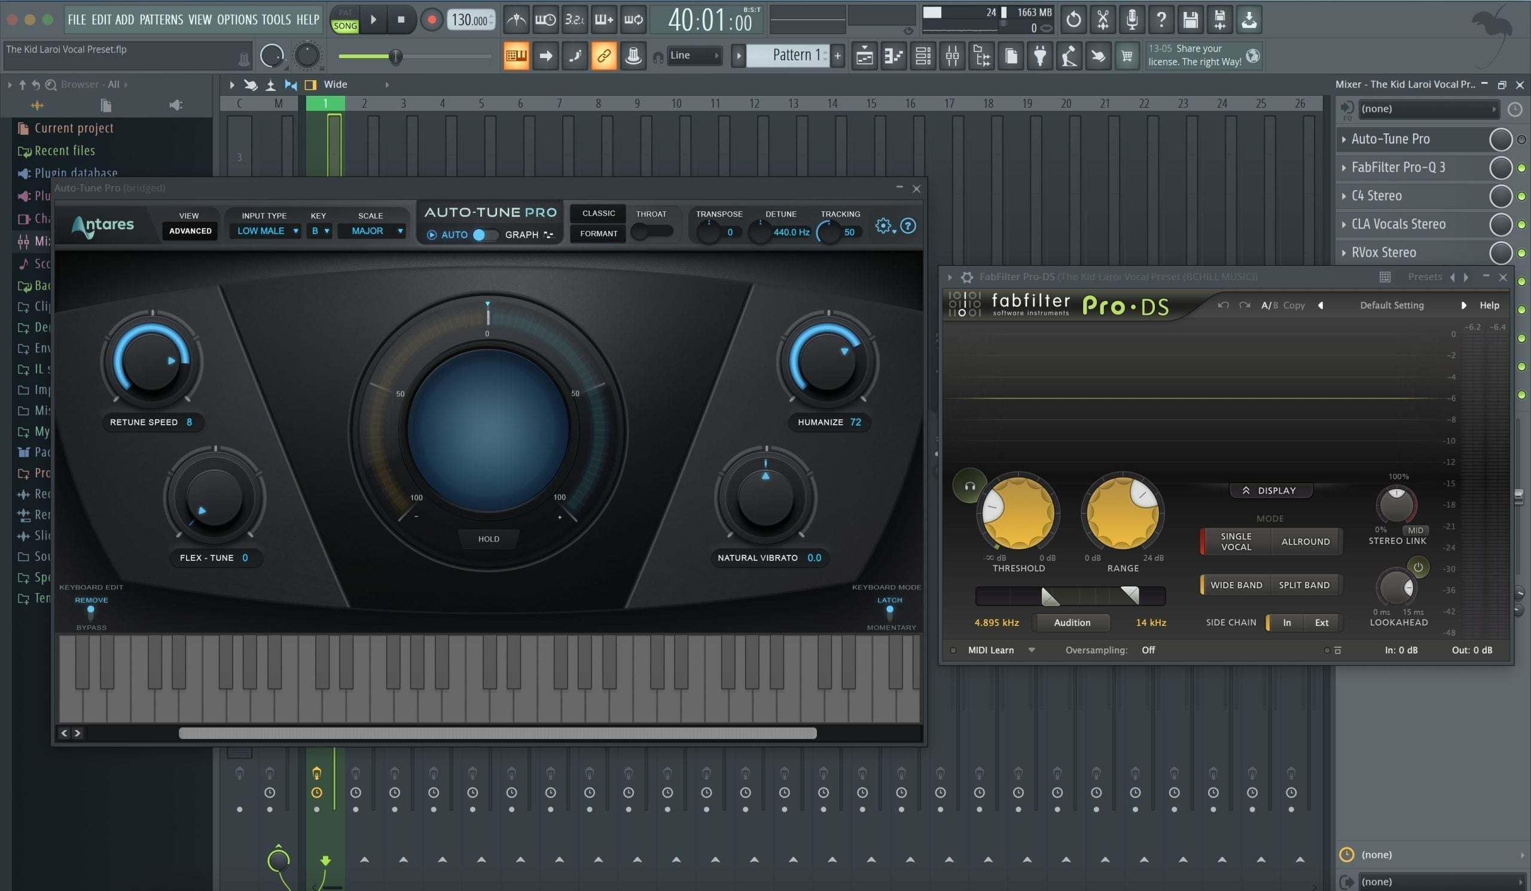Click the master volume slider in the toolbar

click(395, 56)
